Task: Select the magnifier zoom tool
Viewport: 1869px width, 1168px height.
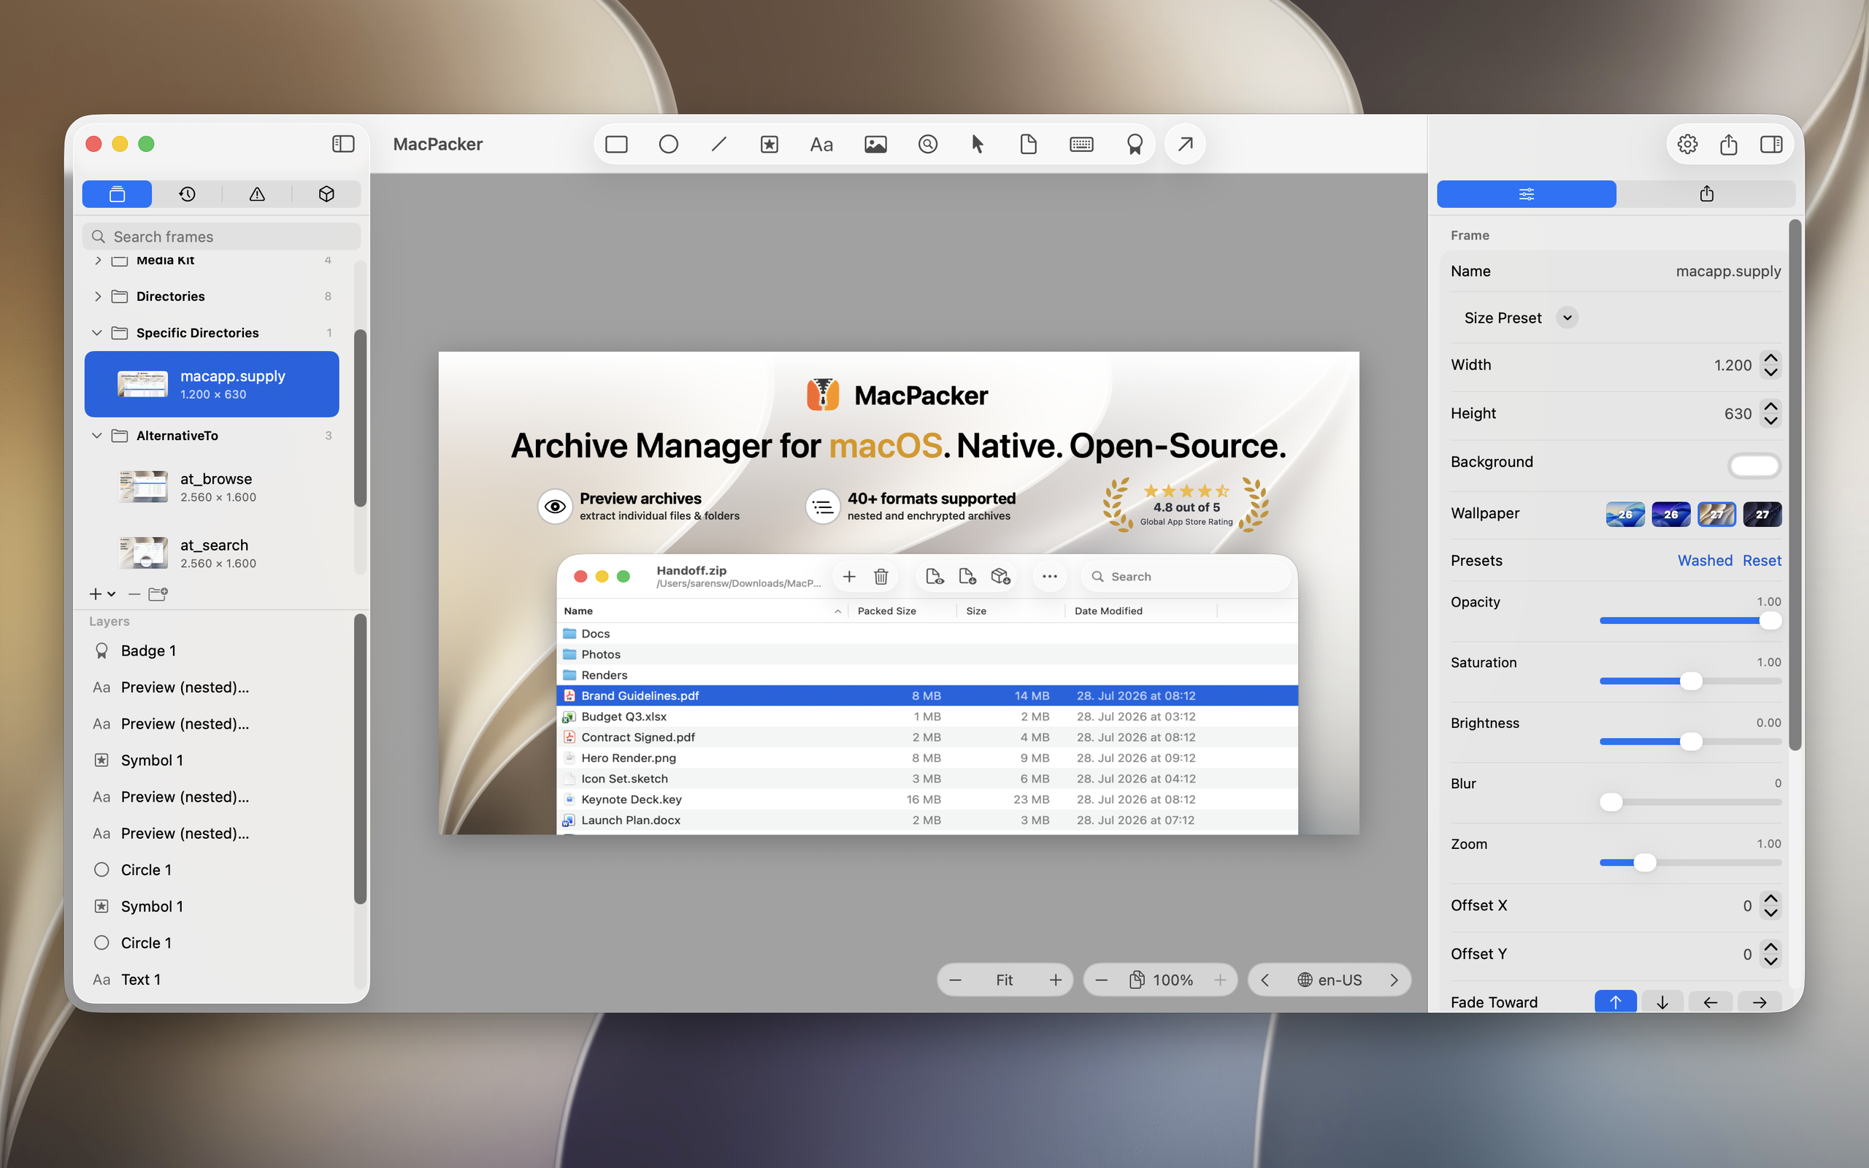Action: (927, 145)
